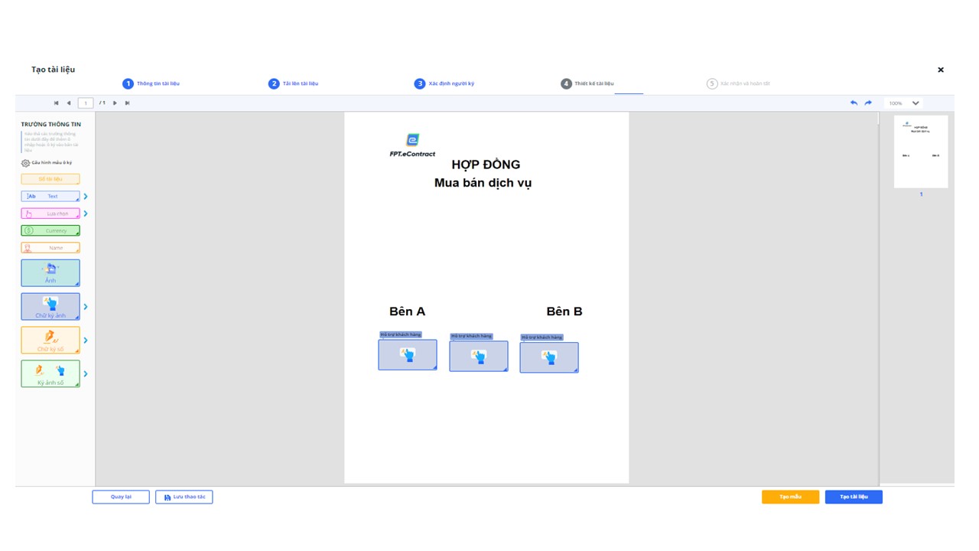Screen dimensions: 979x551
Task: Go to first page navigation arrow
Action: (56, 103)
